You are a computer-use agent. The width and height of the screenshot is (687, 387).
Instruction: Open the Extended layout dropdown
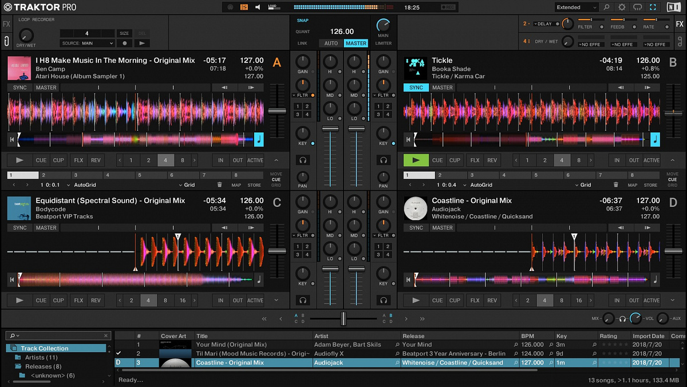pos(576,7)
